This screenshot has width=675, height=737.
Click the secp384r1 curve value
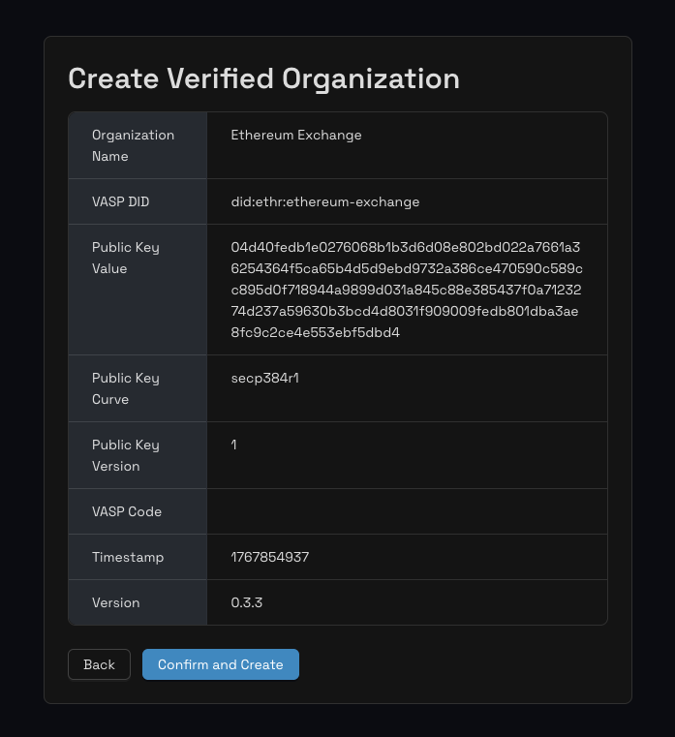click(x=264, y=378)
